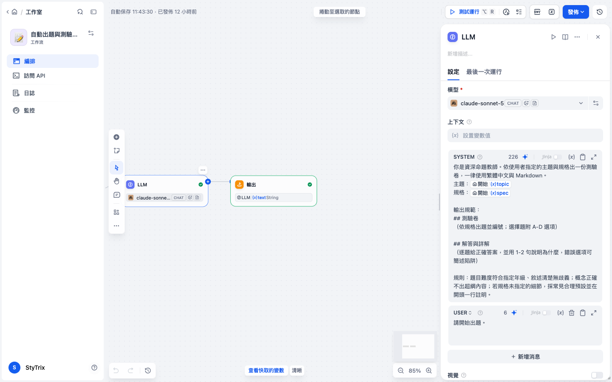Image resolution: width=612 pixels, height=382 pixels.
Task: Organize nodes with the auto-layout icon
Action: click(x=116, y=212)
